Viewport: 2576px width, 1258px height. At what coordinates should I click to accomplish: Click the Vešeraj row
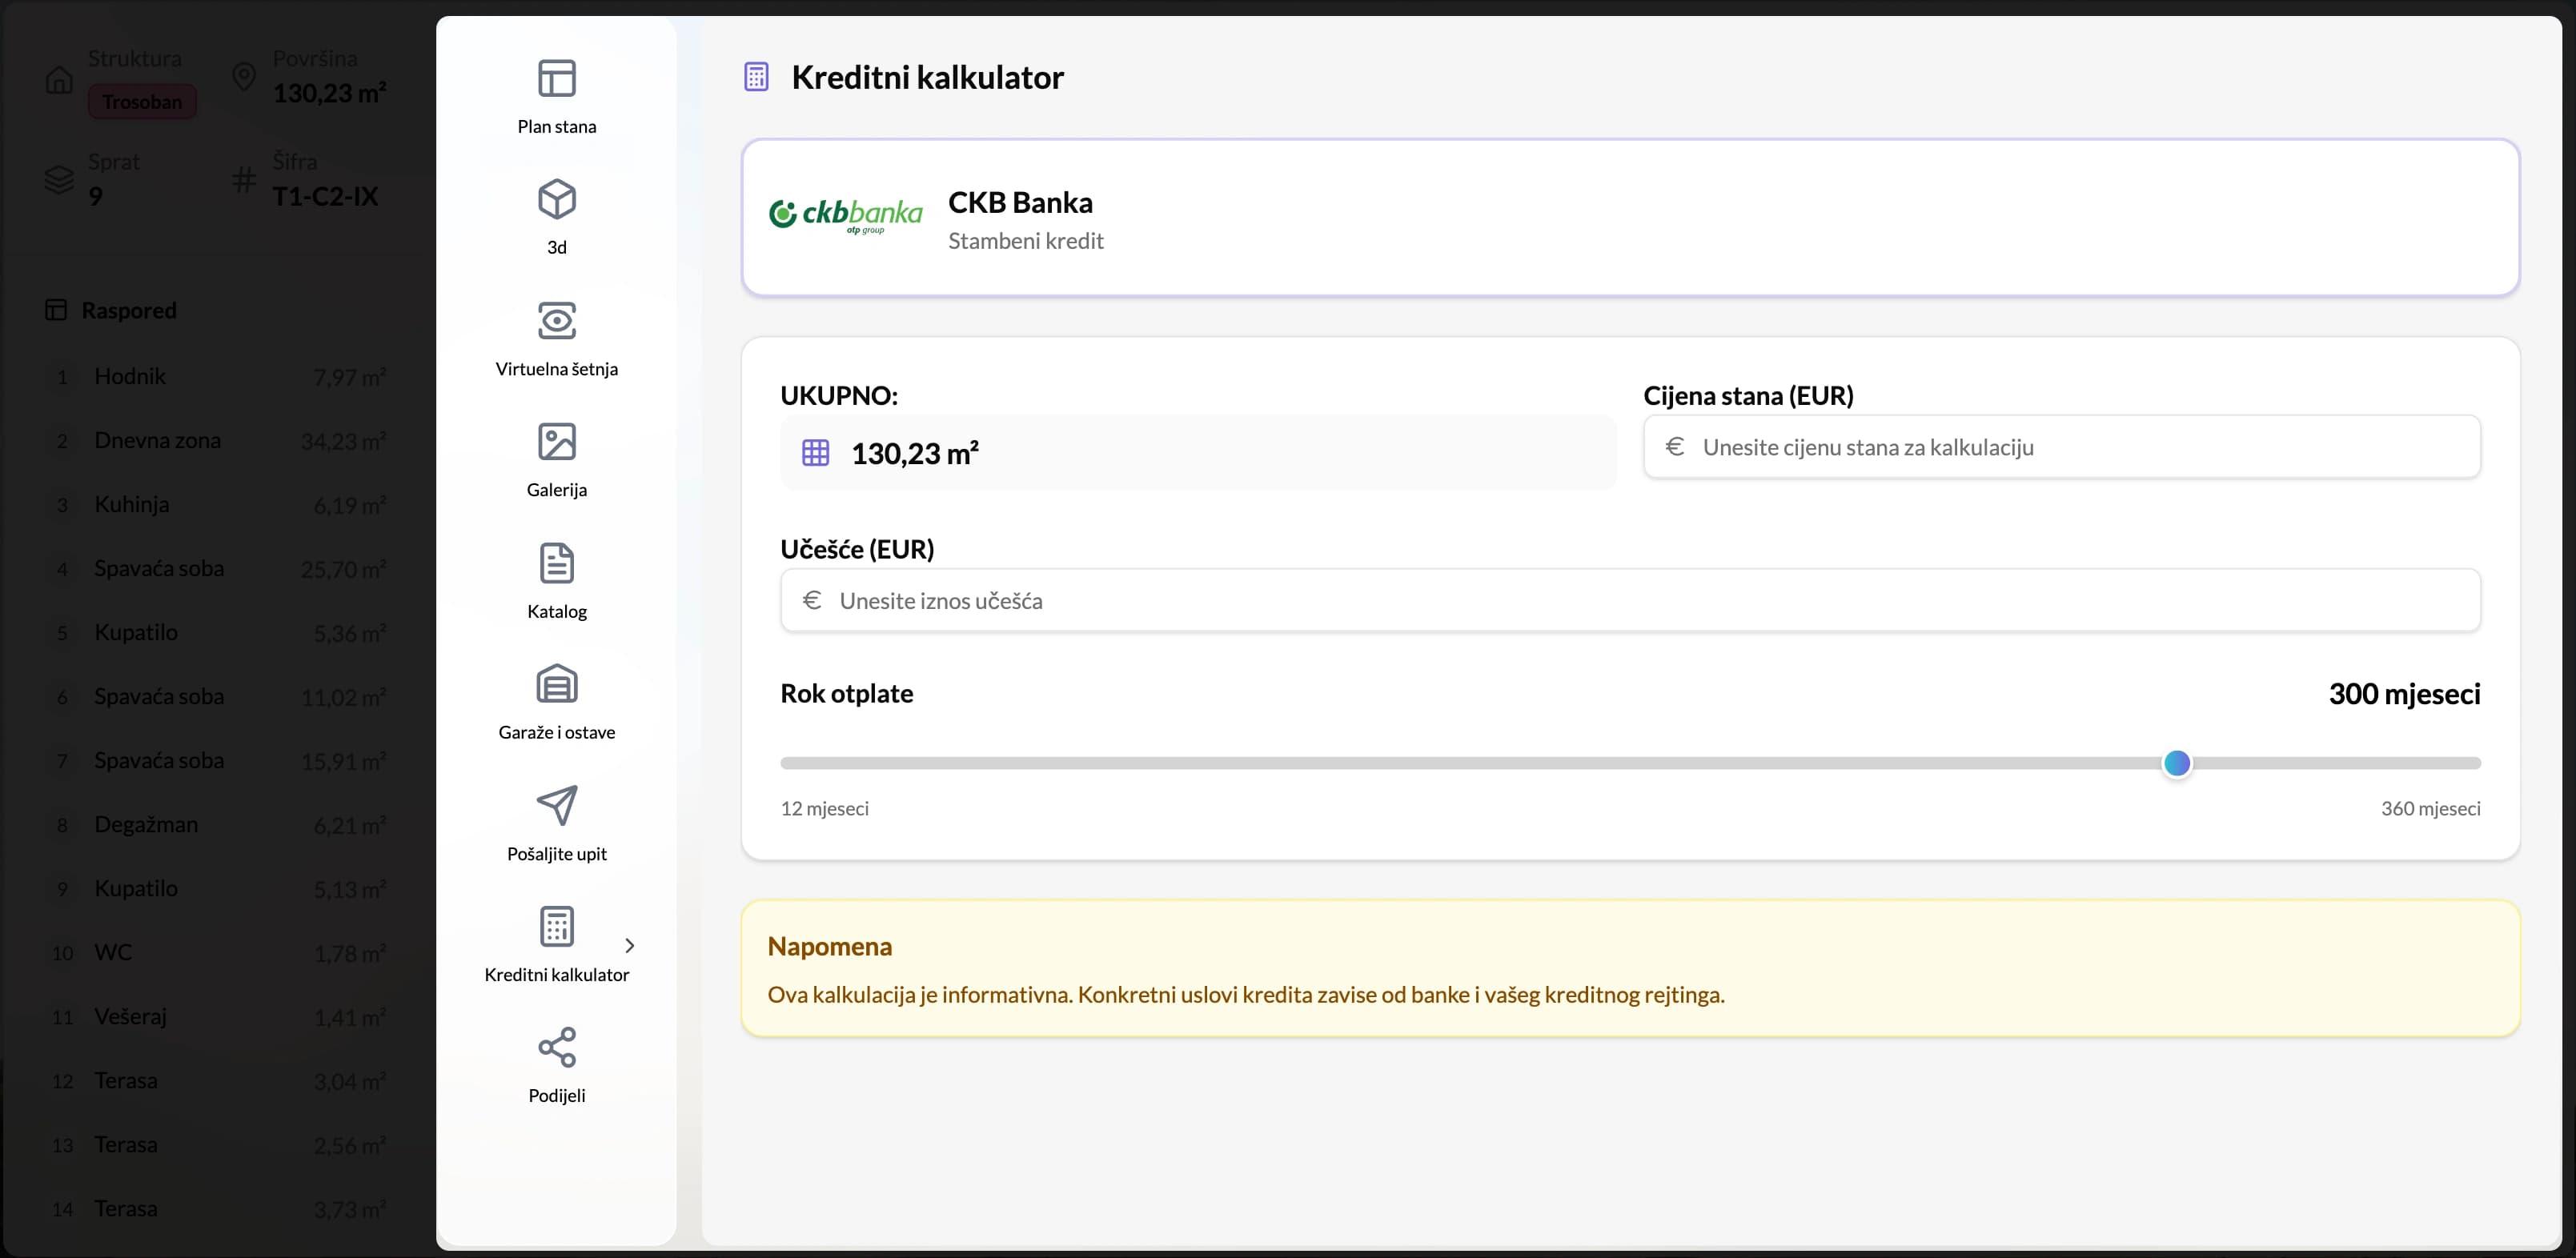[217, 1017]
